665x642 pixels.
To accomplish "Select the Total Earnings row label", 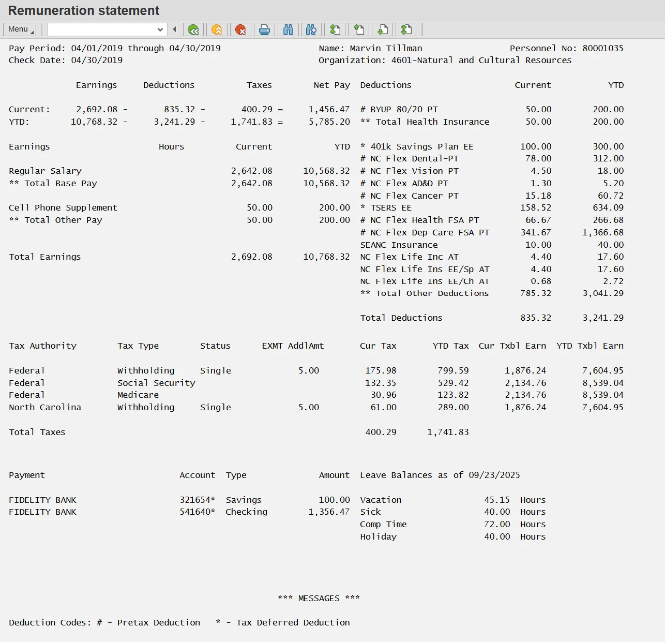I will (45, 257).
